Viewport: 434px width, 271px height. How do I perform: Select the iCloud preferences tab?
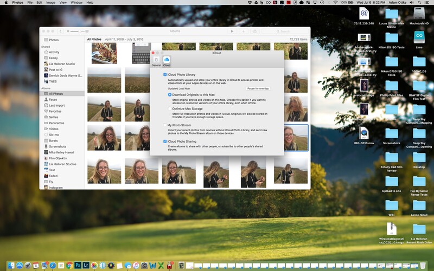pyautogui.click(x=167, y=61)
